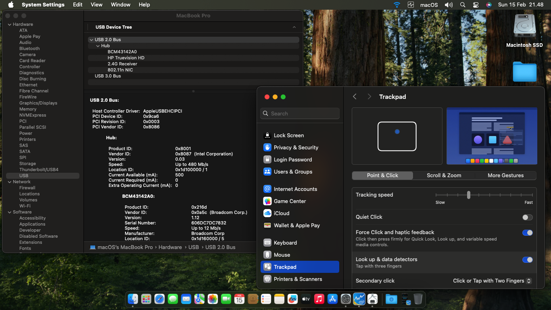Collapse the Hardware section in System Information

coord(10,24)
